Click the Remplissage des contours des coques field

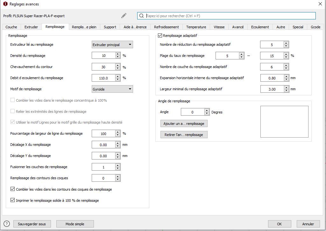[103, 178]
